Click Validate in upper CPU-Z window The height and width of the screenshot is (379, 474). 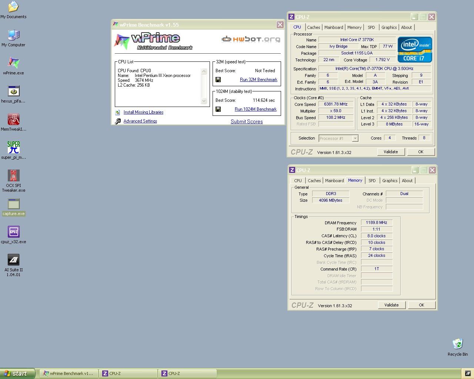pyautogui.click(x=391, y=152)
